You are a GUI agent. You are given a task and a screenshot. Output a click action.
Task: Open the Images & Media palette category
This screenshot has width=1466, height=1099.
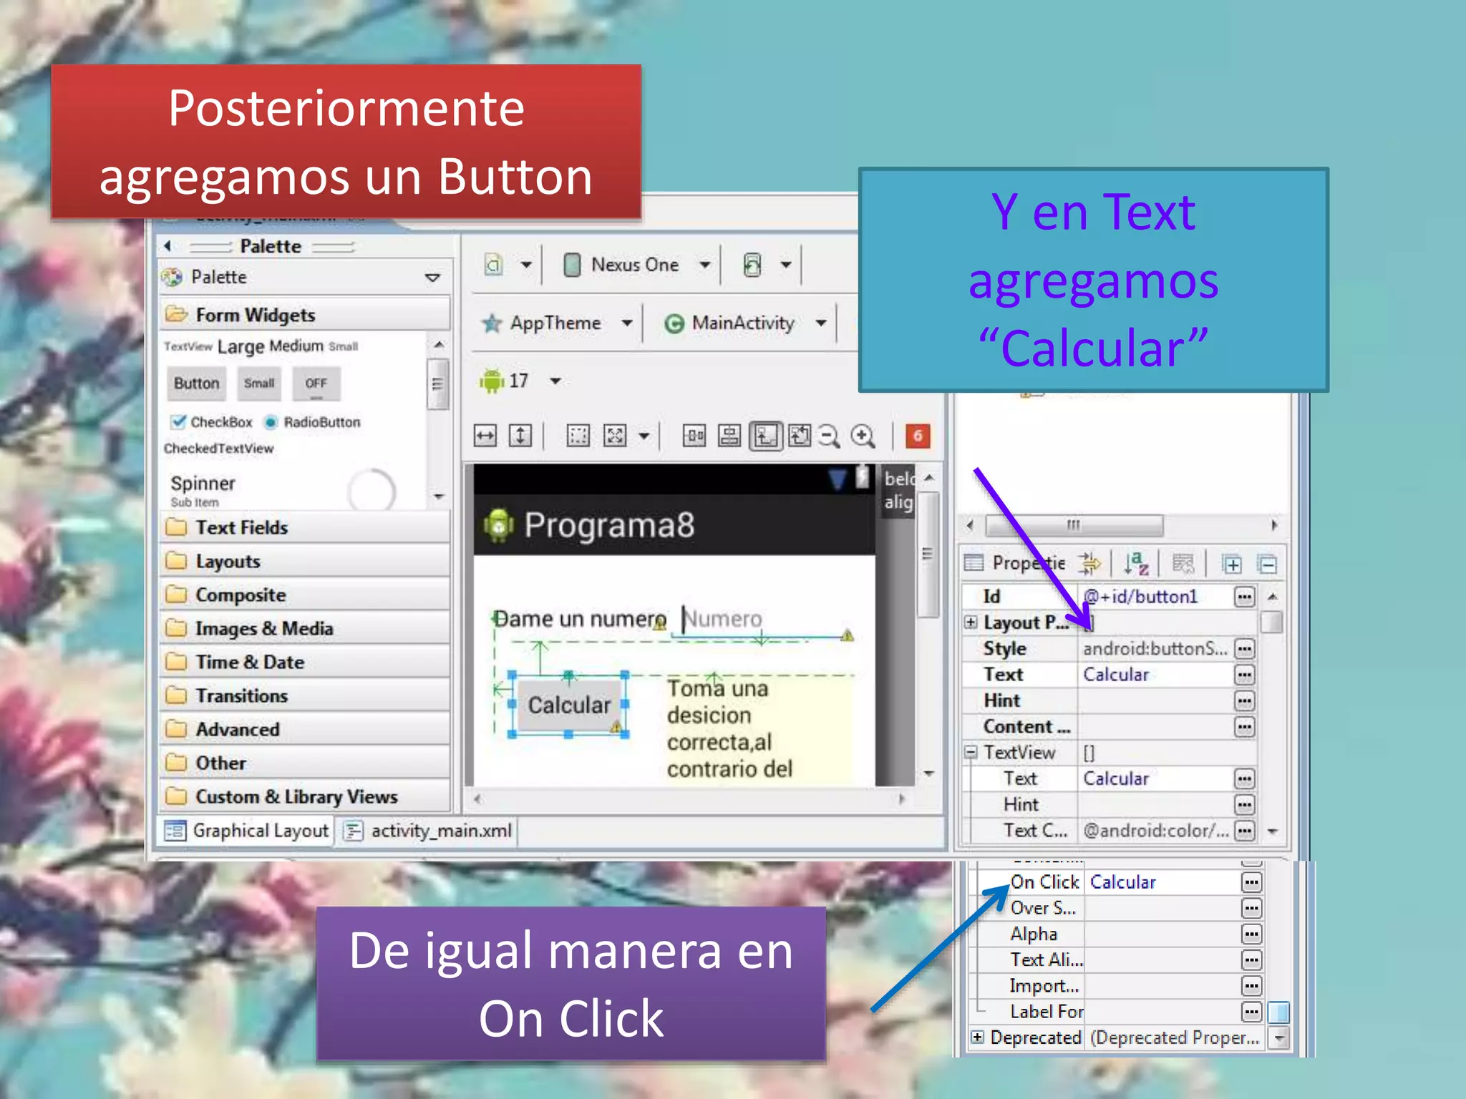point(306,628)
